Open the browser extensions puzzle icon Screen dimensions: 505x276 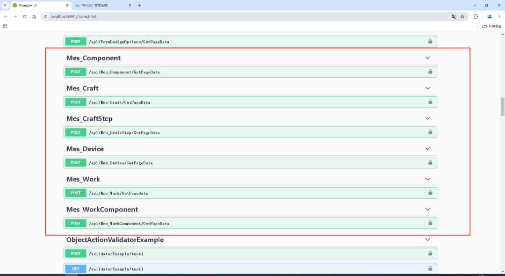476,16
